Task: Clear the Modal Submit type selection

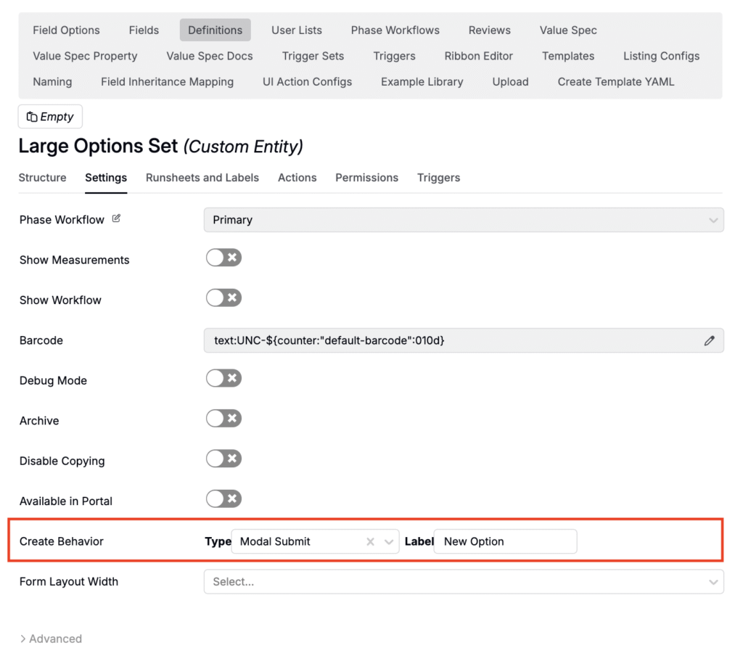Action: coord(370,542)
